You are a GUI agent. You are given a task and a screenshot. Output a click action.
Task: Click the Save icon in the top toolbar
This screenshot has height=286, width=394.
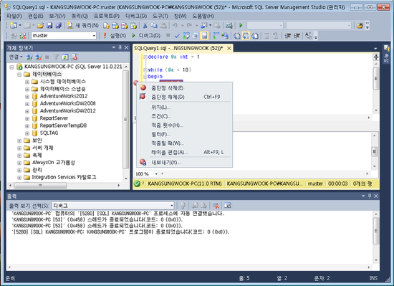(x=49, y=25)
